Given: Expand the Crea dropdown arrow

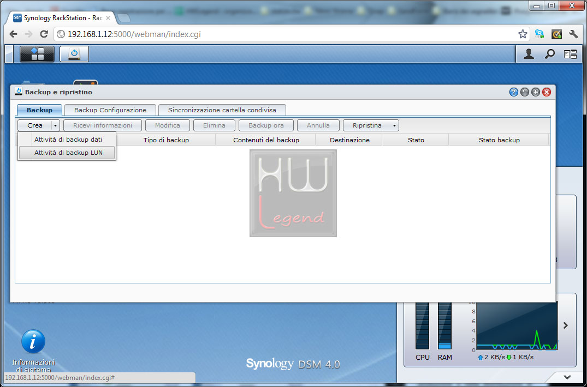Looking at the screenshot, I should pos(55,125).
